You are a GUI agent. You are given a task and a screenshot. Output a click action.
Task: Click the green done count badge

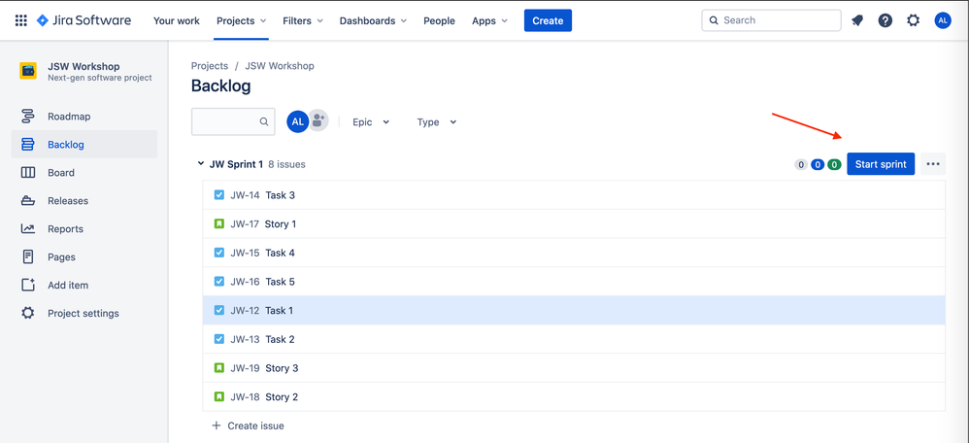tap(834, 164)
